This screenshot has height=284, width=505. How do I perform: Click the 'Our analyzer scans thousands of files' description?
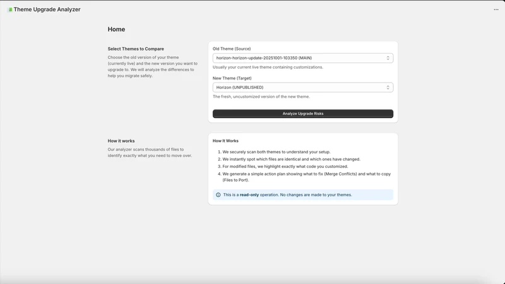tap(150, 153)
